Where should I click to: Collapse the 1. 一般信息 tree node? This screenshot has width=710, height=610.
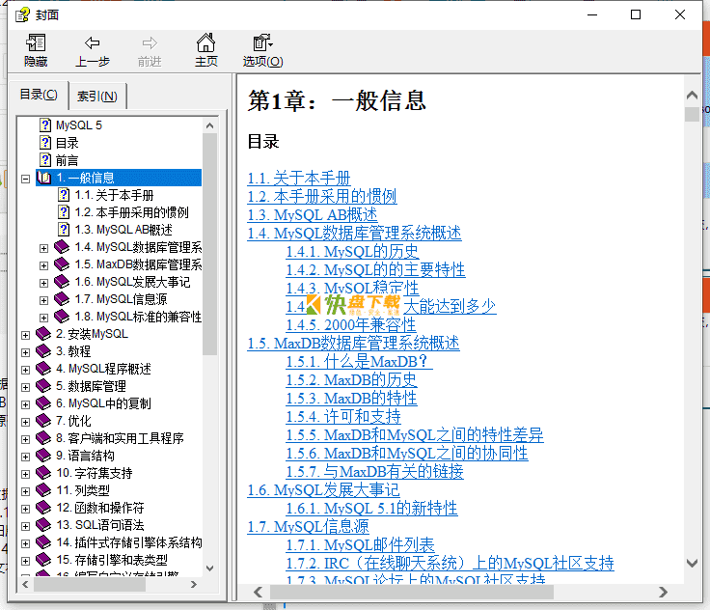(x=25, y=179)
